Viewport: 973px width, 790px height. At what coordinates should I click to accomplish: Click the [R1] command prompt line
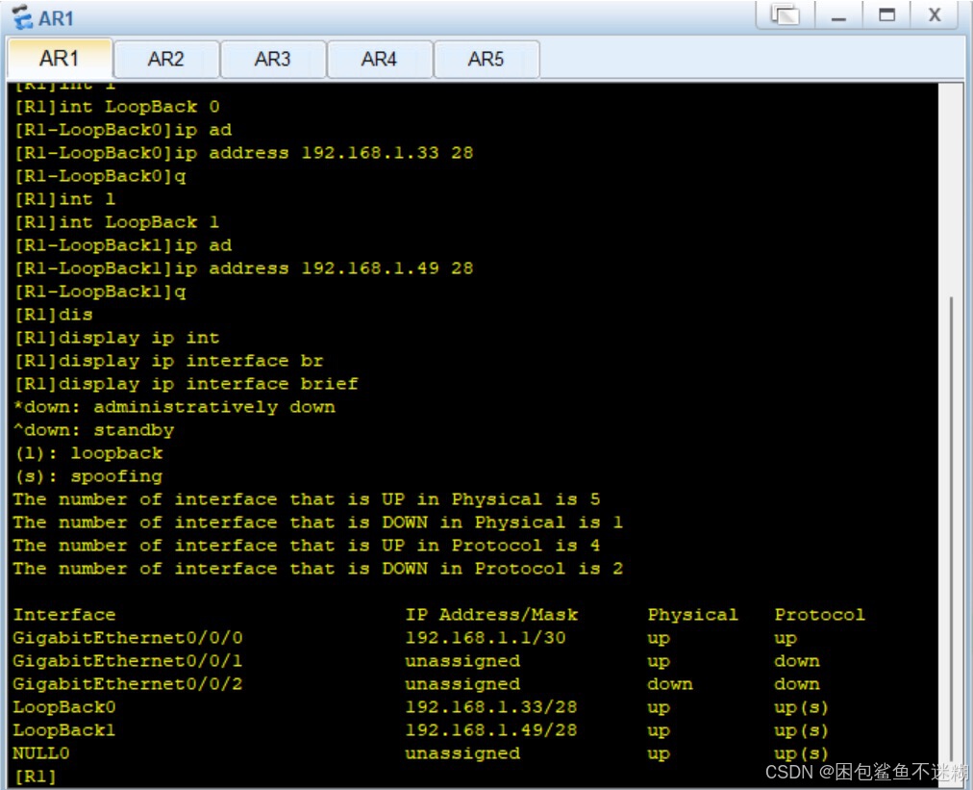tap(36, 777)
